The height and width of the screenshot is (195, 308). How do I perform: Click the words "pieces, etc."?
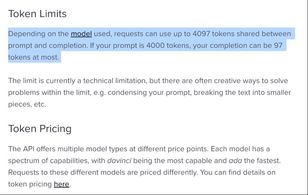(27, 104)
